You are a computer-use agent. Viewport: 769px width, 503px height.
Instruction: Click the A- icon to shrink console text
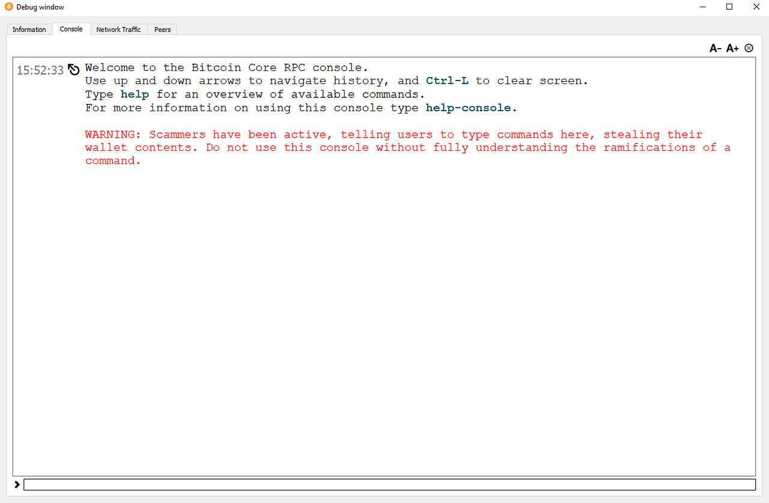point(714,47)
